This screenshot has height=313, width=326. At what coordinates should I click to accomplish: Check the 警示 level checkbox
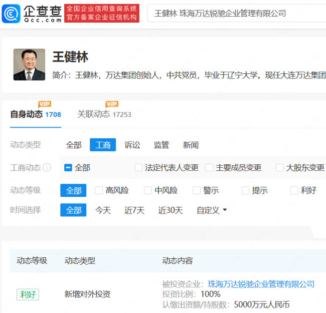click(196, 190)
